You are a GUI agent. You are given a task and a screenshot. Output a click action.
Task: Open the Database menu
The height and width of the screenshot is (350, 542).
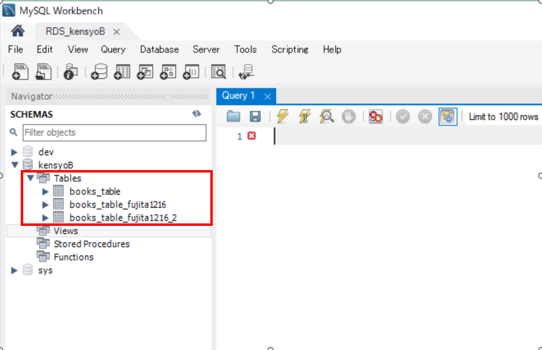[159, 49]
